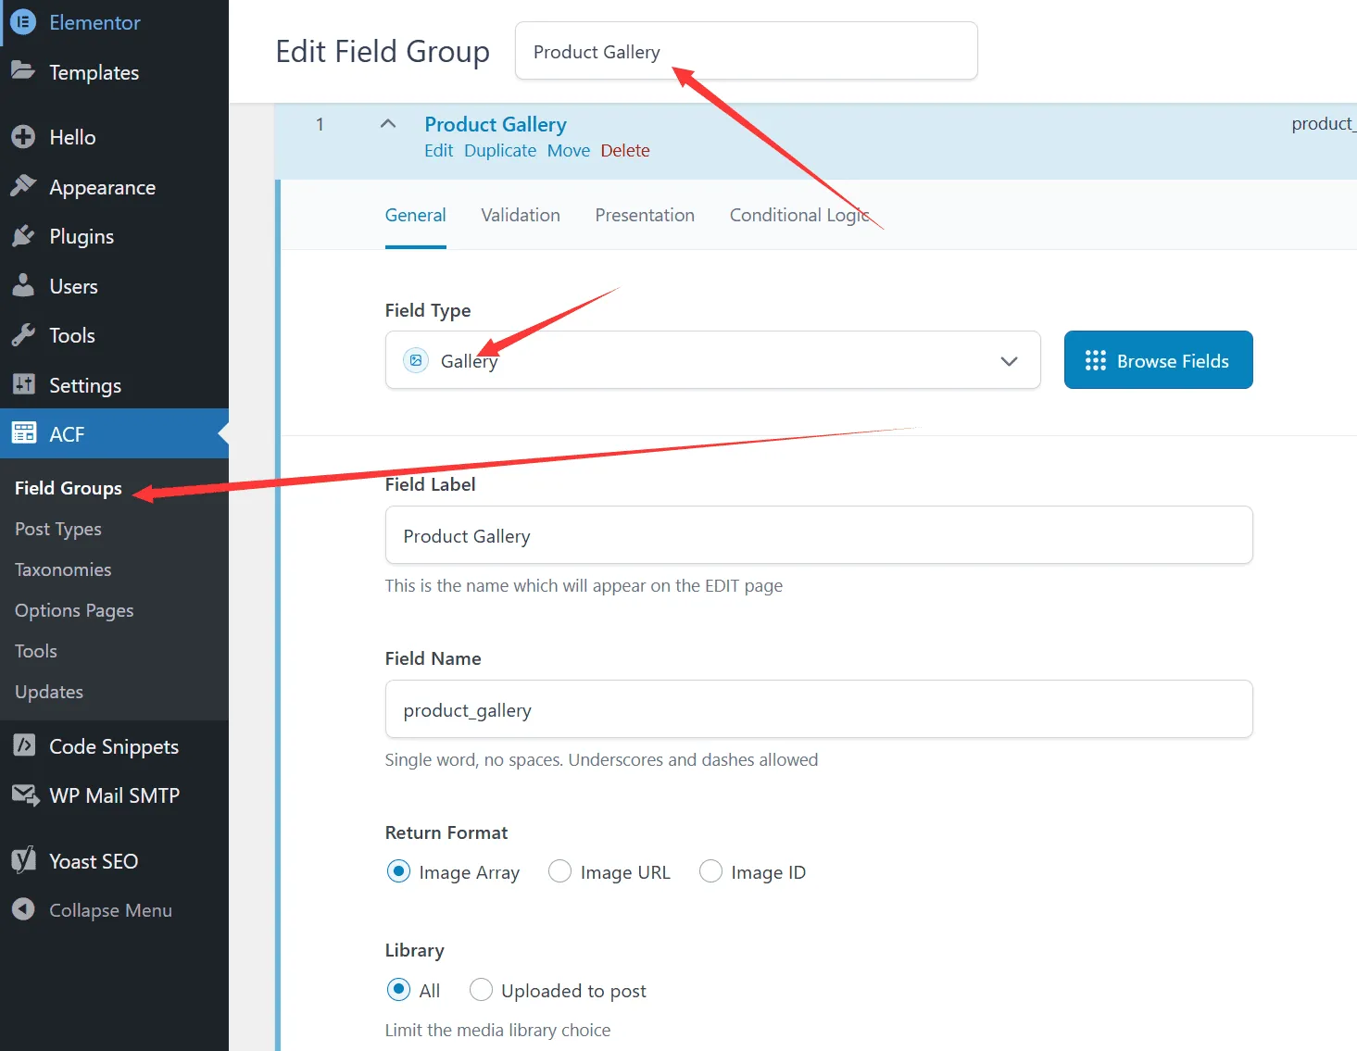Click the Elementor icon in sidebar
The width and height of the screenshot is (1357, 1051).
click(23, 22)
